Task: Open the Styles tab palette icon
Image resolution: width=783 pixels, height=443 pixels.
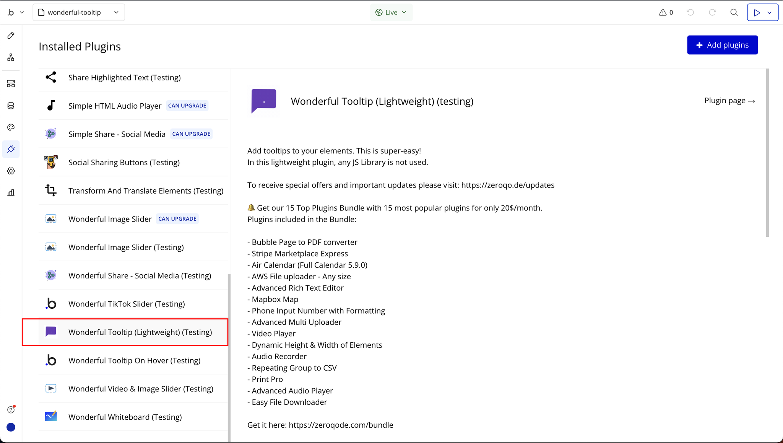Action: (x=11, y=127)
